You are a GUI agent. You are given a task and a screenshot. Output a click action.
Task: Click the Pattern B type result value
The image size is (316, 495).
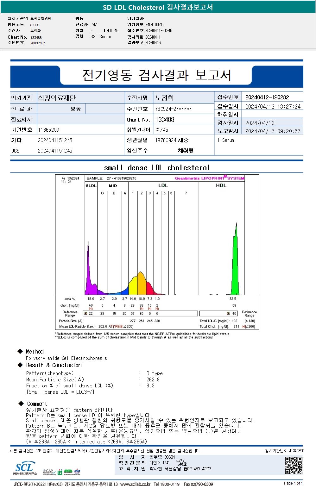coord(155,373)
